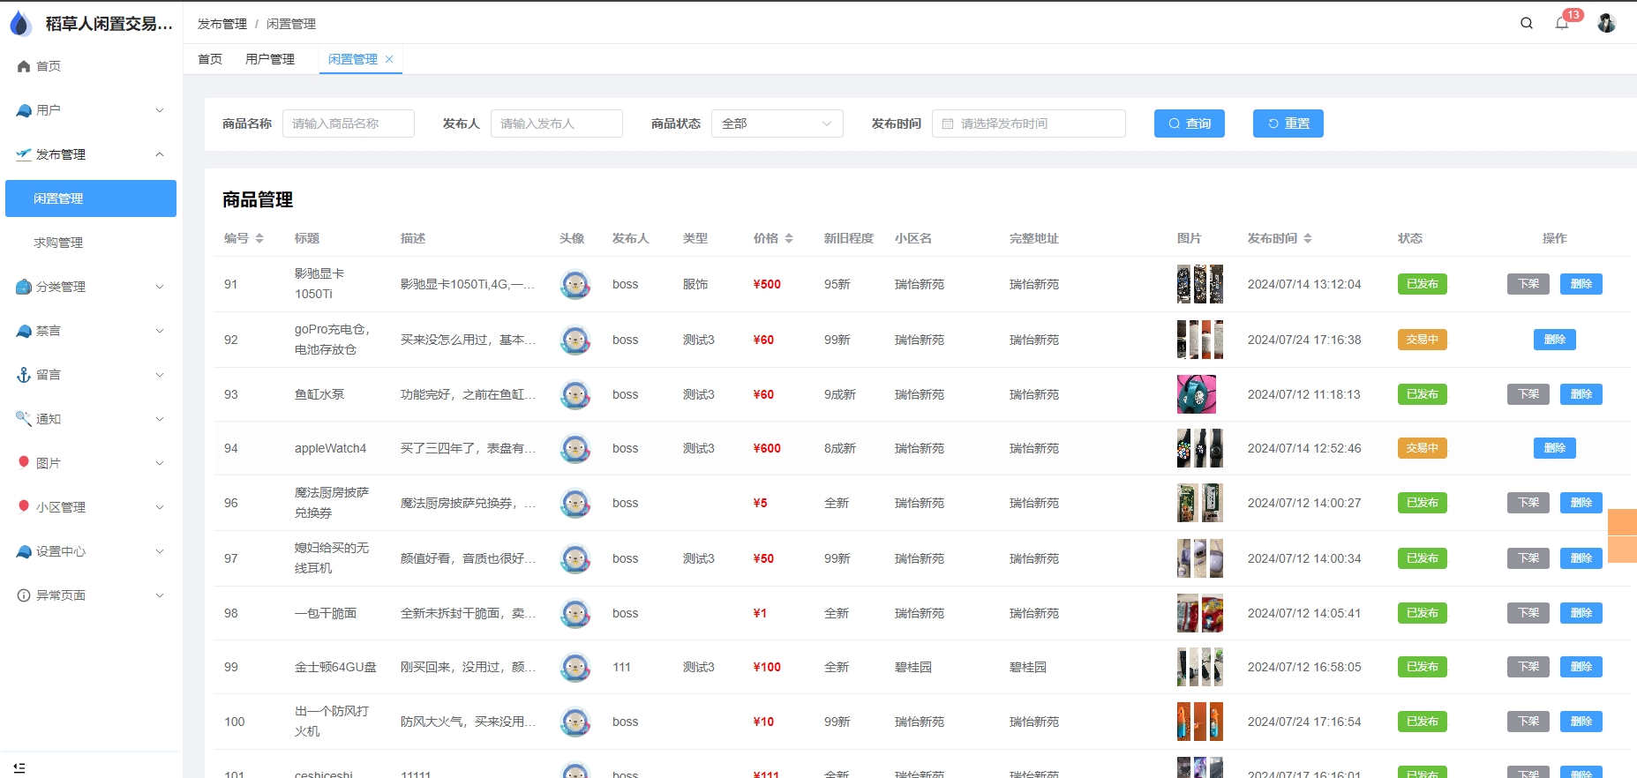This screenshot has height=778, width=1637.
Task: Go to 首页 in the sidebar
Action: [91, 66]
